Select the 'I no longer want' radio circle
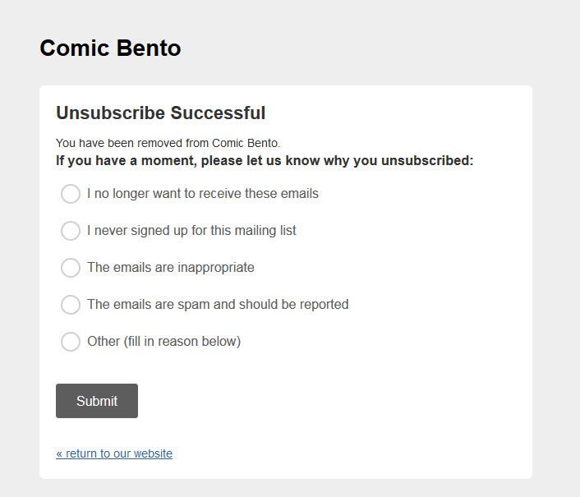580x497 pixels. coord(71,194)
